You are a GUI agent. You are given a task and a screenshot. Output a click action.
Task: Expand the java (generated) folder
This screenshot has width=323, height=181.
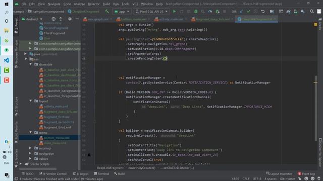tap(26, 54)
